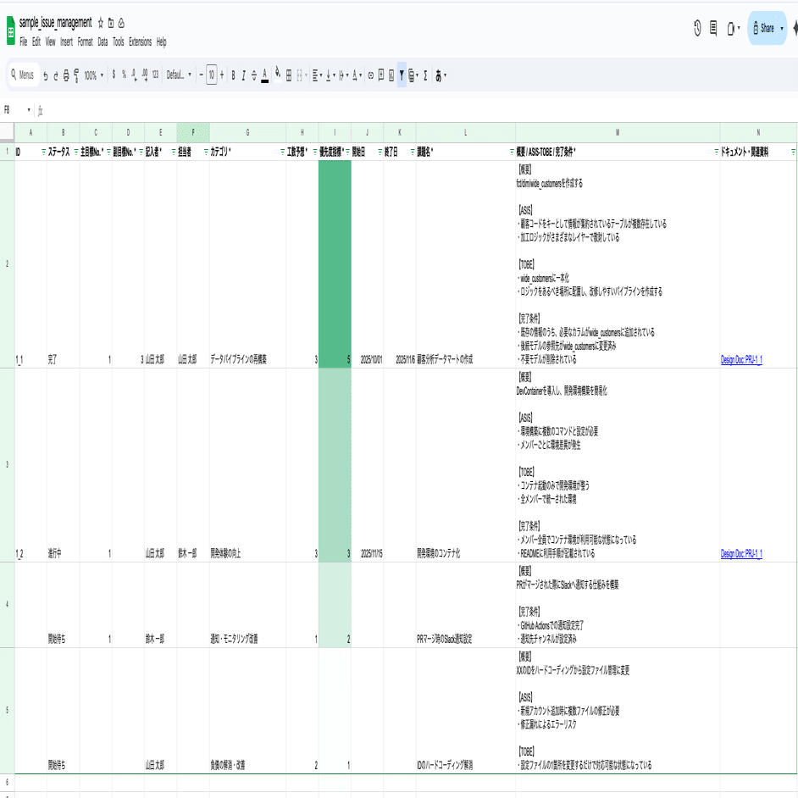Toggle strikethrough formatting
The height and width of the screenshot is (798, 798).
coord(253,75)
